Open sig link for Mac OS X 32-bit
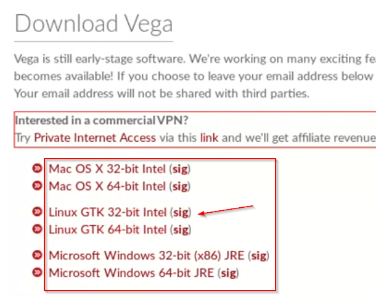 (x=181, y=170)
